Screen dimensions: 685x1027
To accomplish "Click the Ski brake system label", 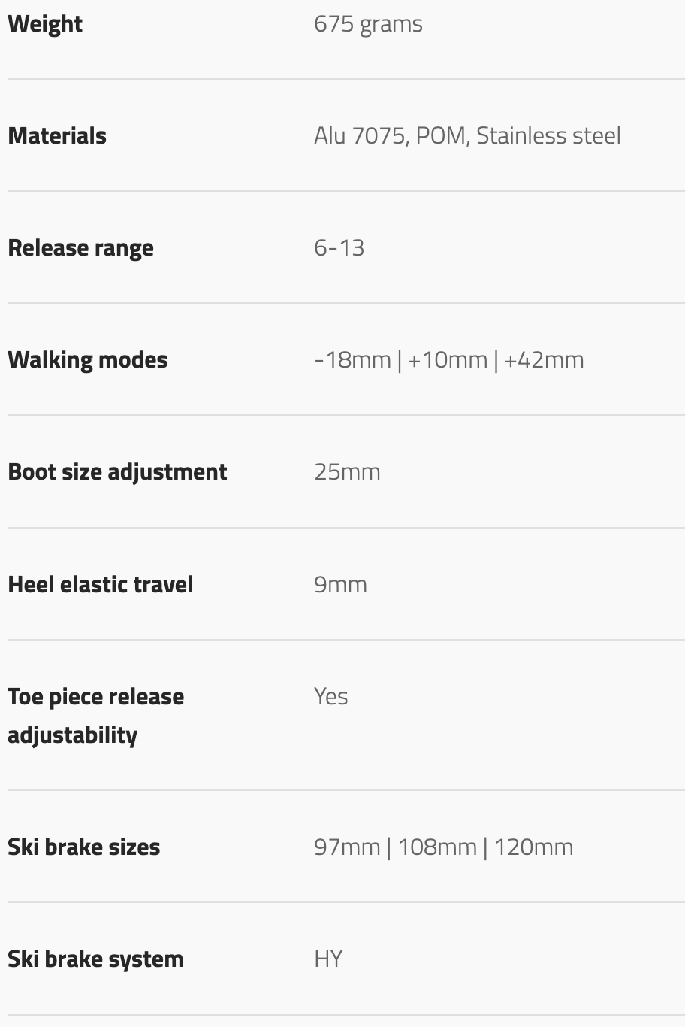I will coord(95,959).
